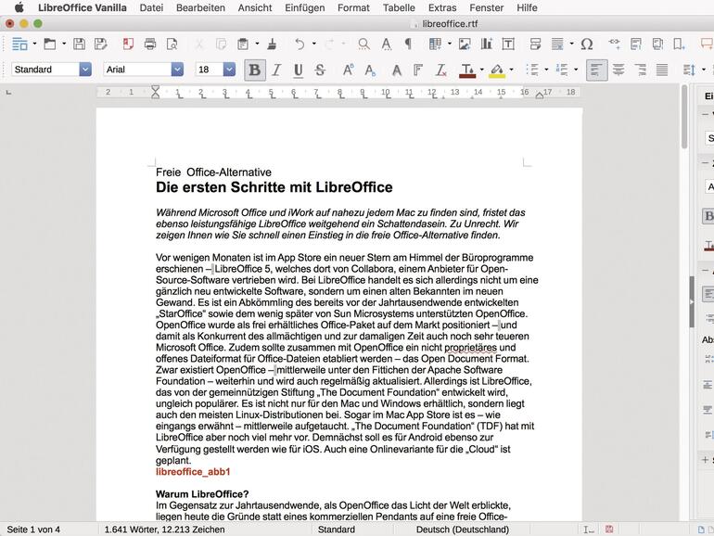
Task: Open the print preview
Action: (172, 45)
